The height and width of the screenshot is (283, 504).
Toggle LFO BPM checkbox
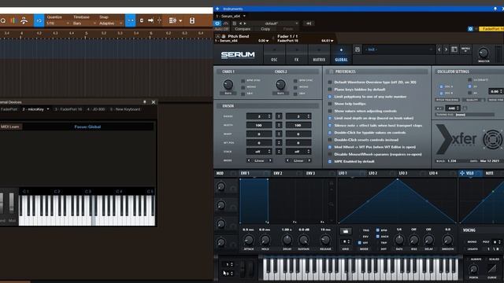(378, 230)
